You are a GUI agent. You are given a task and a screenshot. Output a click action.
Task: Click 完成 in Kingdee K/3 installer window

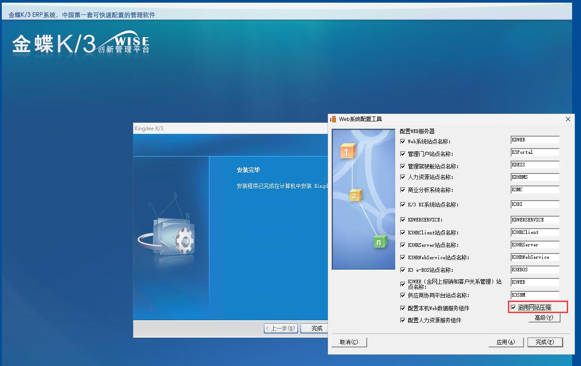(x=315, y=328)
